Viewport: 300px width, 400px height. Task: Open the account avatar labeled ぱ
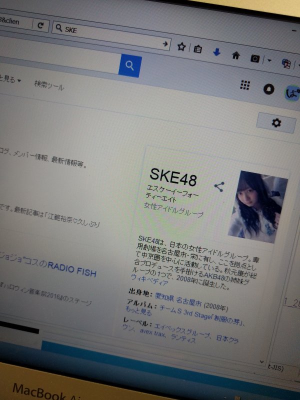pyautogui.click(x=292, y=93)
